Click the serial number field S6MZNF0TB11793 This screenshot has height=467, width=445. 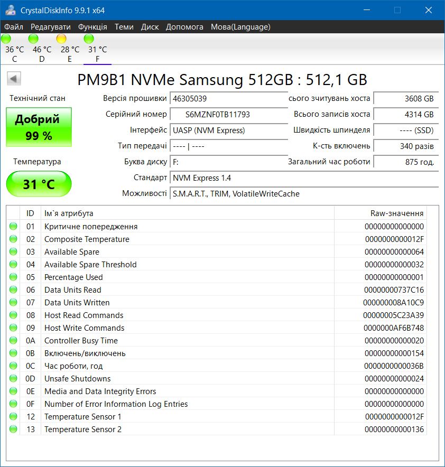[x=229, y=114]
